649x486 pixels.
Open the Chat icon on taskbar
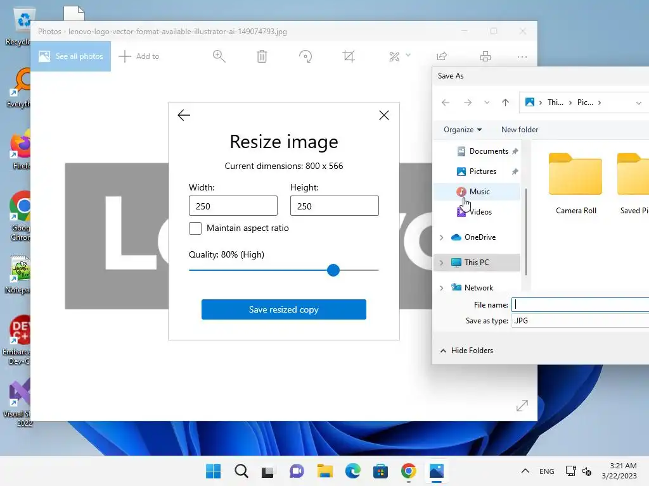pyautogui.click(x=297, y=471)
